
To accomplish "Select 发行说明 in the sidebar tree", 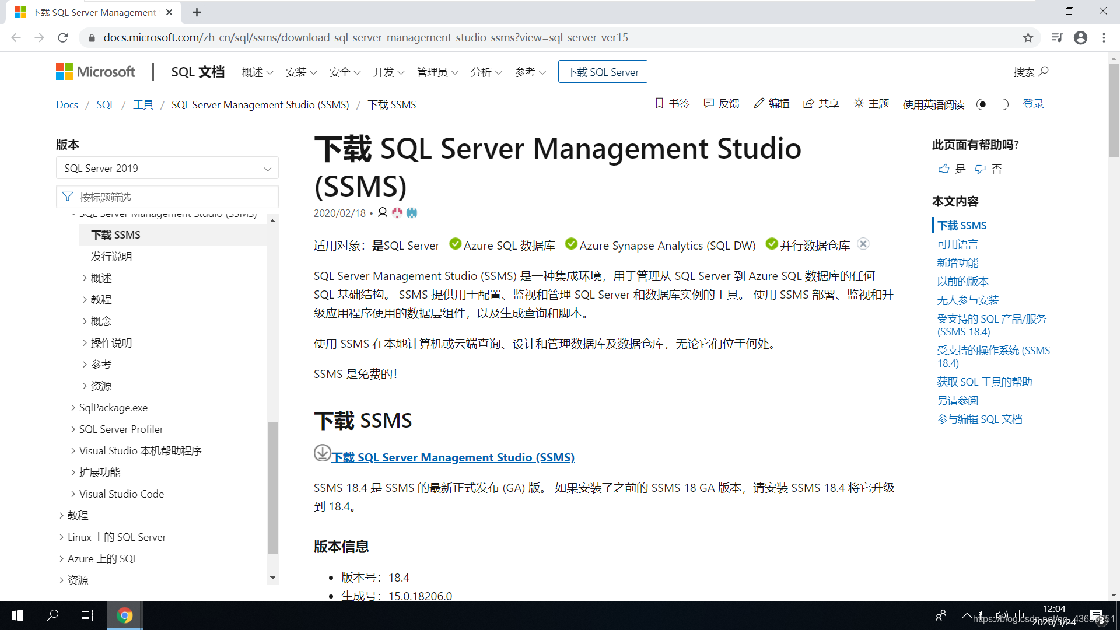I will (x=111, y=257).
